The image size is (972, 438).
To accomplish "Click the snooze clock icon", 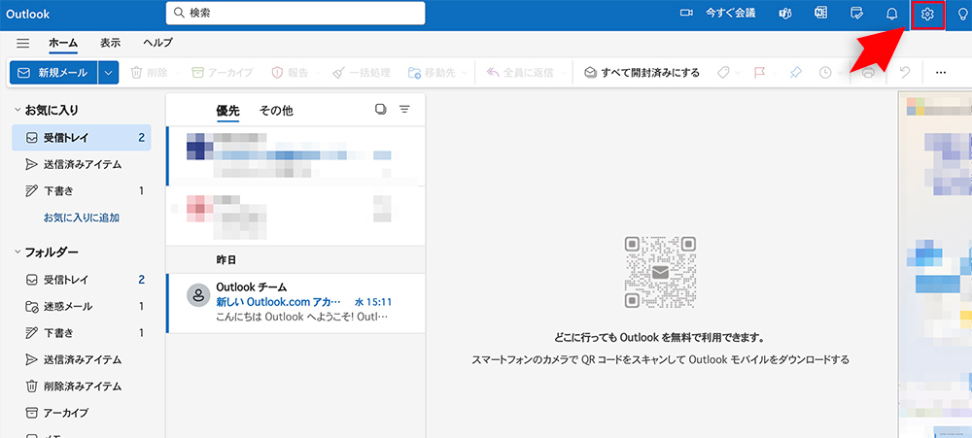I will click(825, 73).
